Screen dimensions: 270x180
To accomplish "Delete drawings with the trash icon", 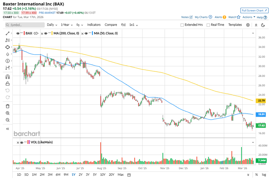I will (7, 106).
